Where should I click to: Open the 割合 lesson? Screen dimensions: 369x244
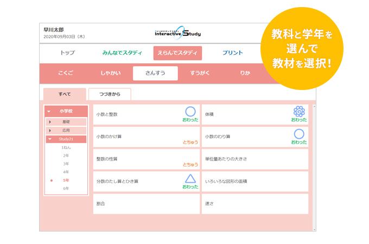pyautogui.click(x=146, y=204)
